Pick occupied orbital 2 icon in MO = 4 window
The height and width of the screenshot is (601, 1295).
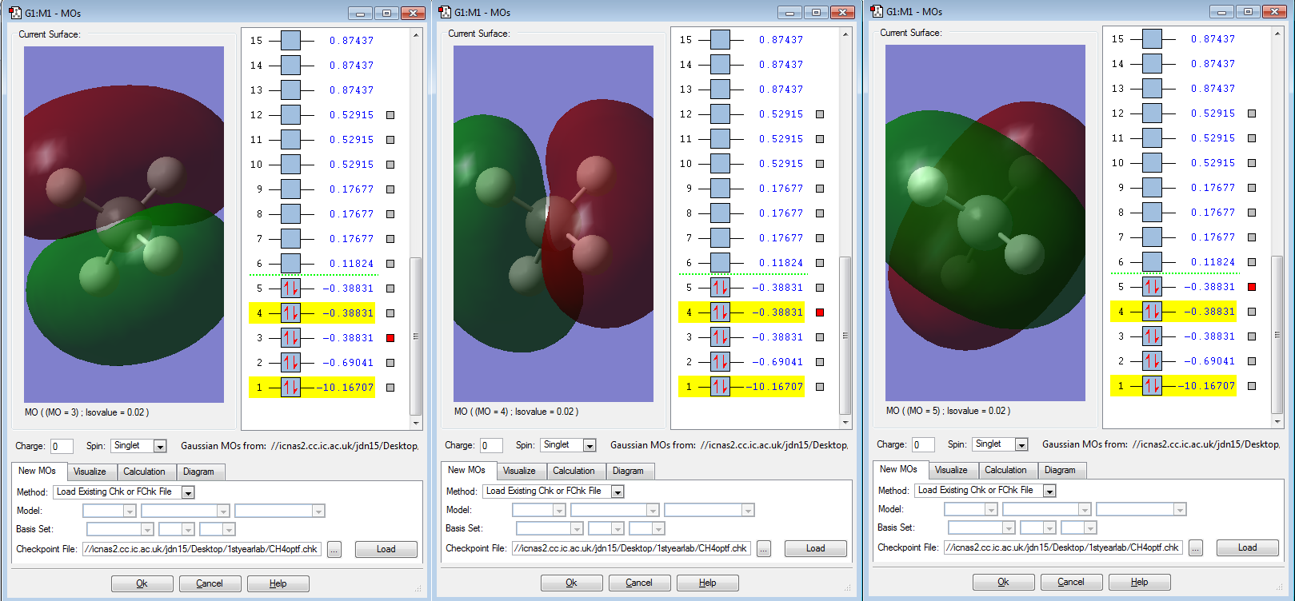pos(720,362)
